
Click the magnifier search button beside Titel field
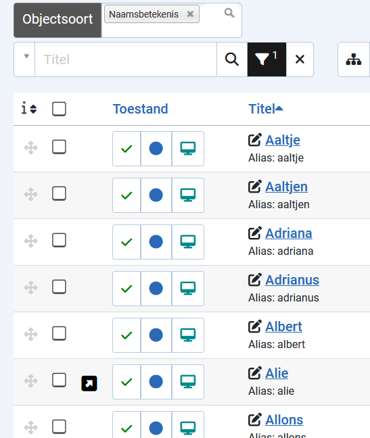click(232, 59)
